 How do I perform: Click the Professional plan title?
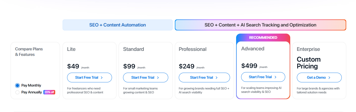[193, 49]
